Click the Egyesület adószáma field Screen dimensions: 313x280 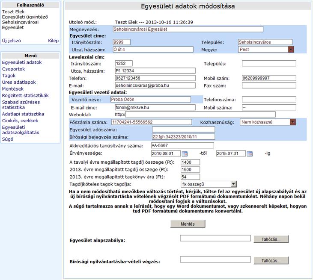pos(183,130)
